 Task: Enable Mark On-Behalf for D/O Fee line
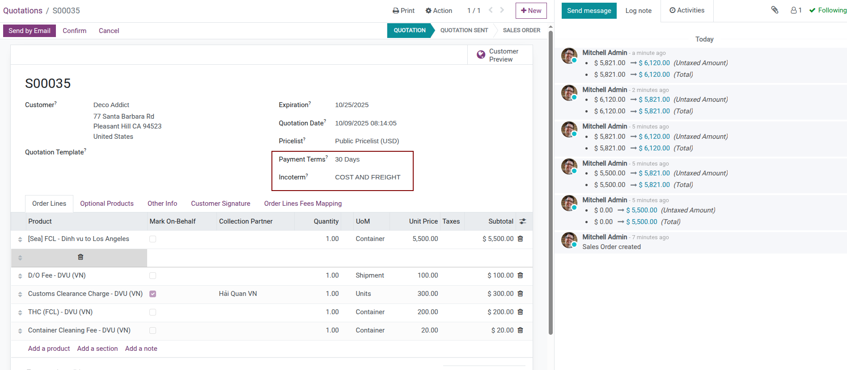[x=153, y=276]
